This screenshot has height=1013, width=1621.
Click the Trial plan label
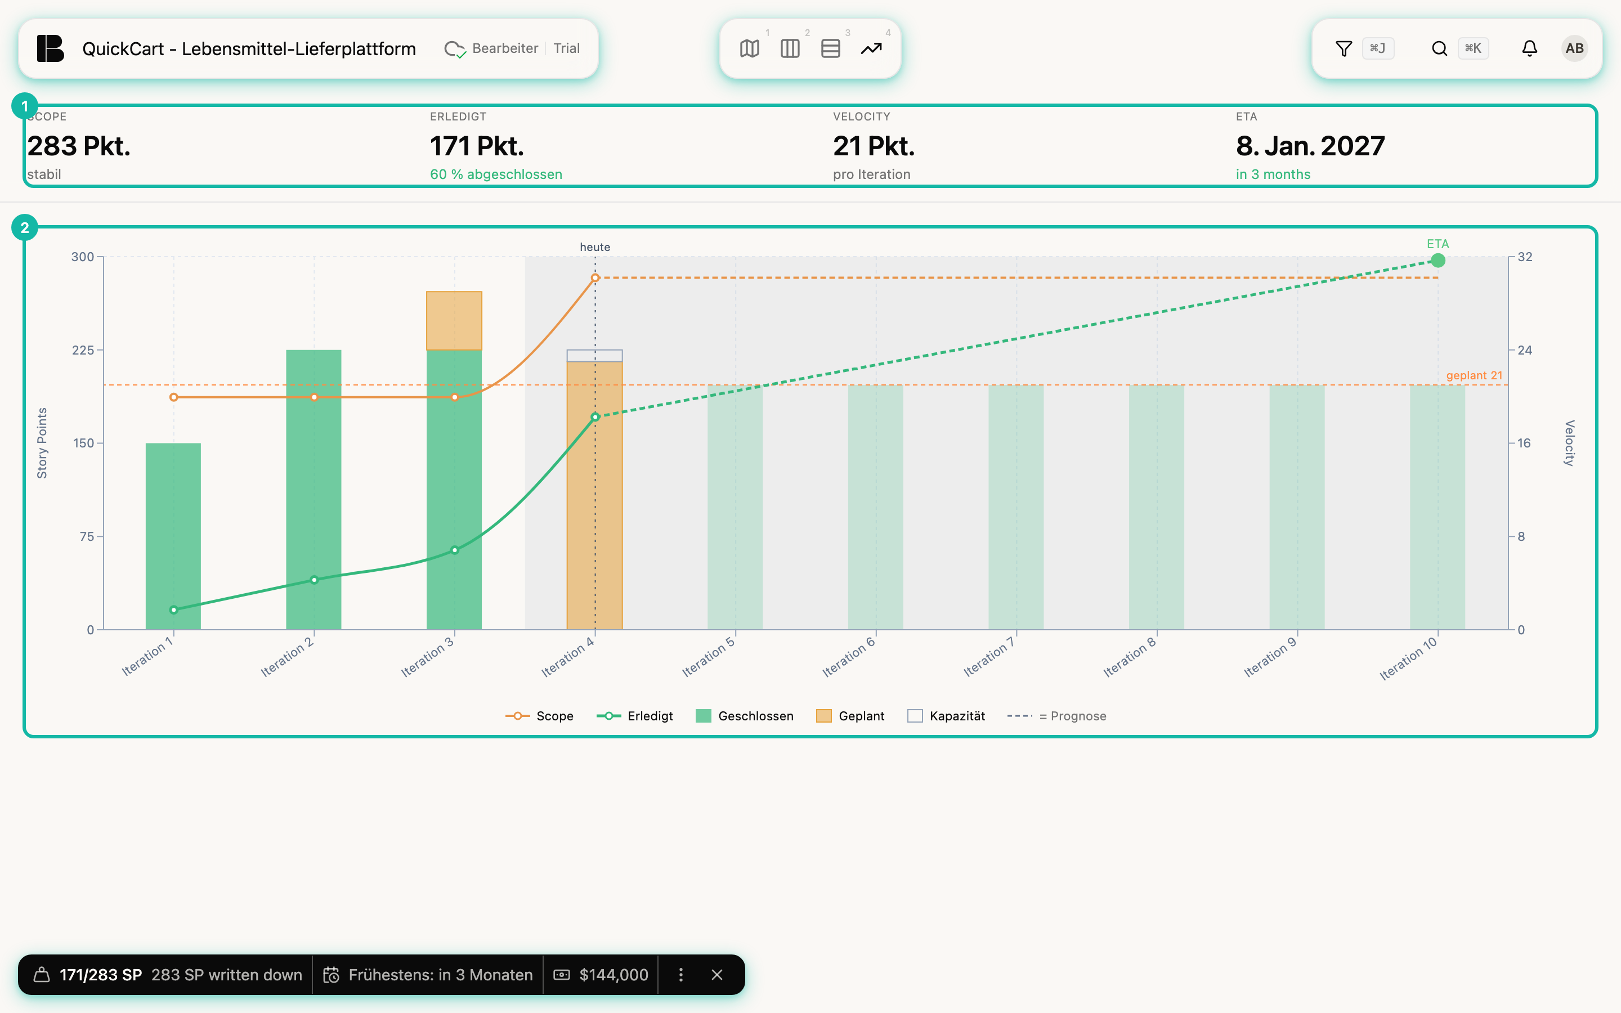[x=566, y=48]
